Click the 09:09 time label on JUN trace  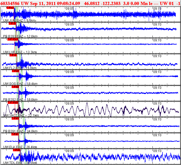pyautogui.click(x=70, y=9)
